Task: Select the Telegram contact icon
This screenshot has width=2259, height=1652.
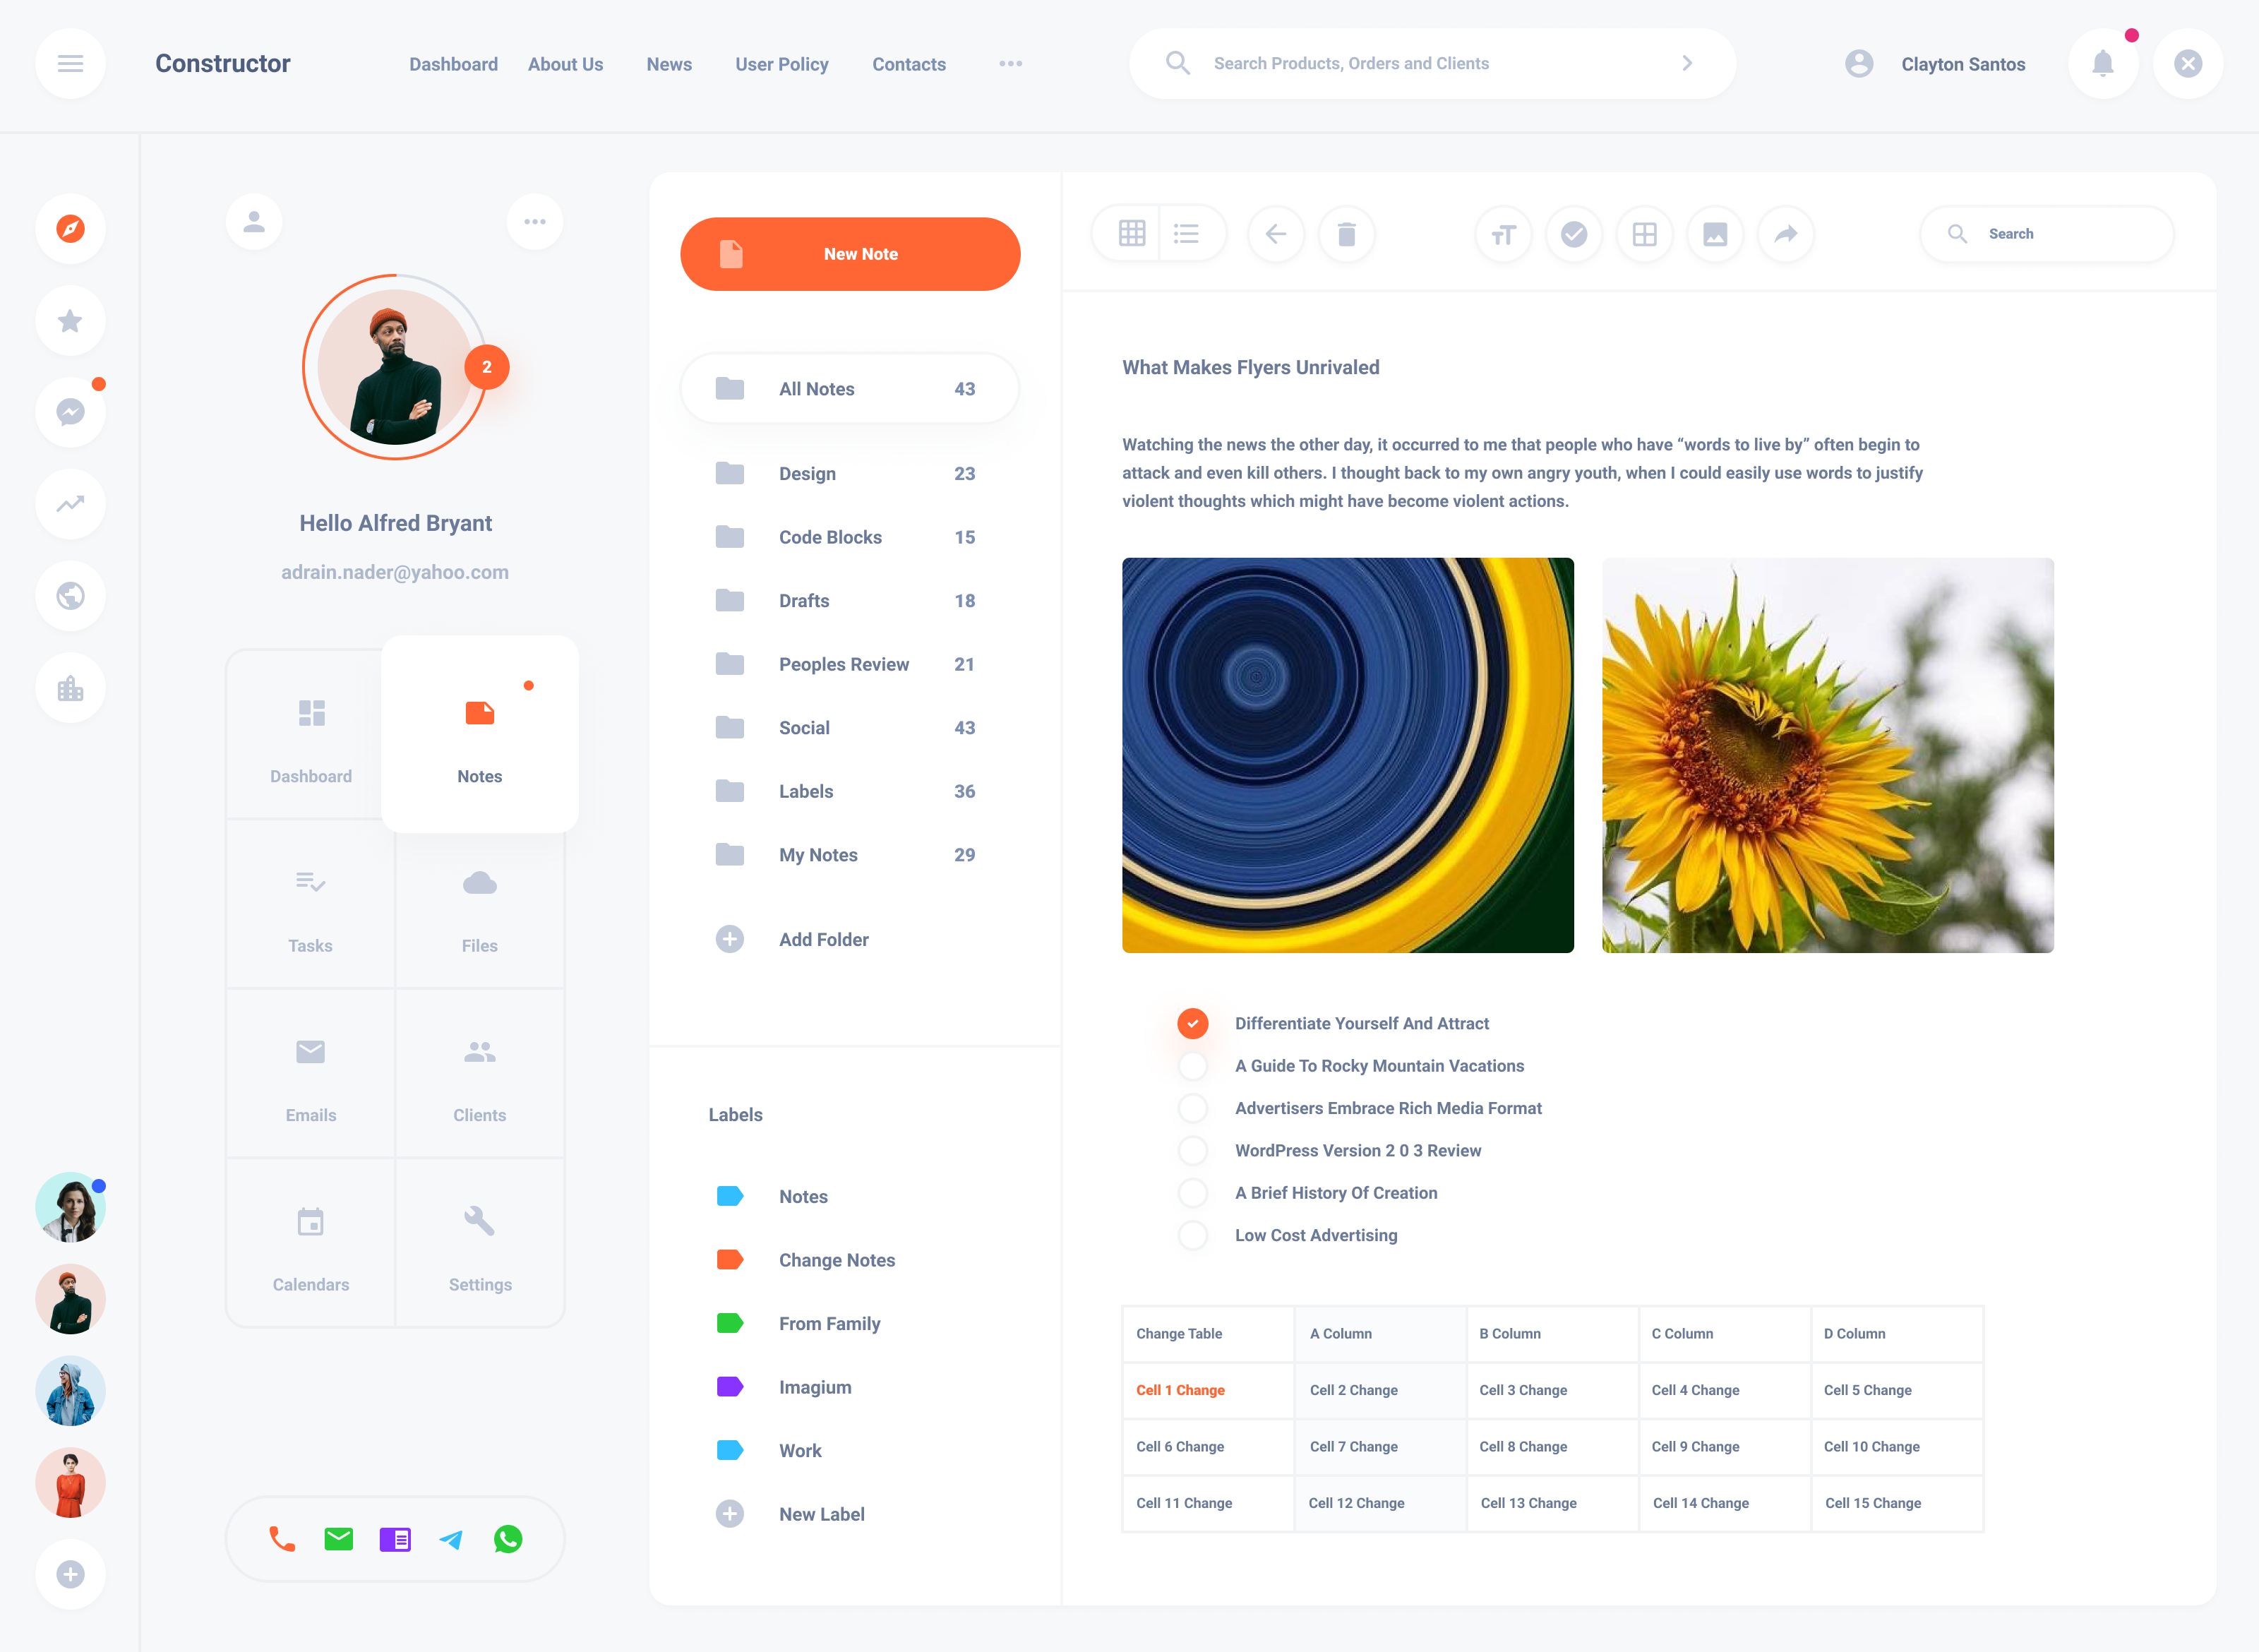Action: click(452, 1539)
